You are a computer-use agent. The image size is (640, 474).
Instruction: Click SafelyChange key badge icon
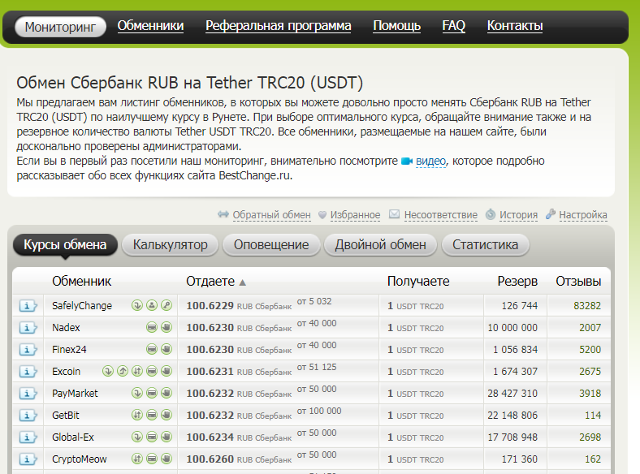pyautogui.click(x=166, y=305)
